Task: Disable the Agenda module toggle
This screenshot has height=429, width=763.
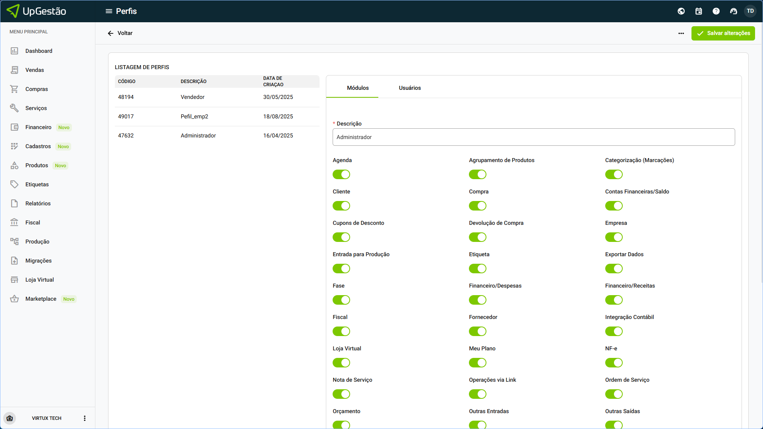Action: pos(341,174)
